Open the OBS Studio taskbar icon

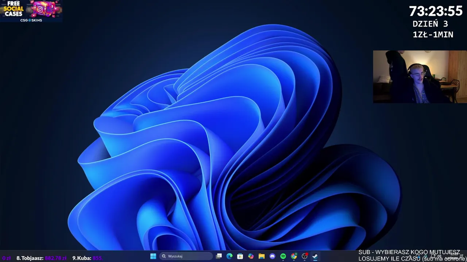(305, 256)
